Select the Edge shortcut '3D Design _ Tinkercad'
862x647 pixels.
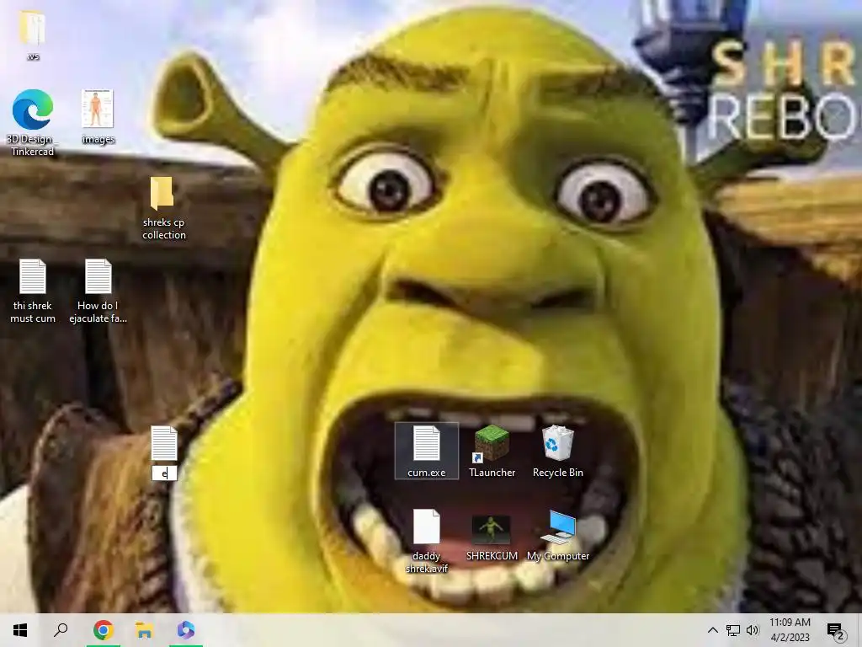[33, 123]
